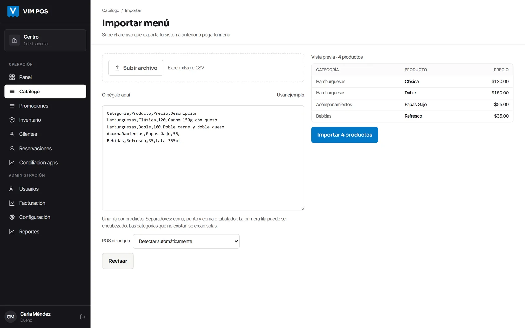Click the CM user avatar

pyautogui.click(x=10, y=317)
